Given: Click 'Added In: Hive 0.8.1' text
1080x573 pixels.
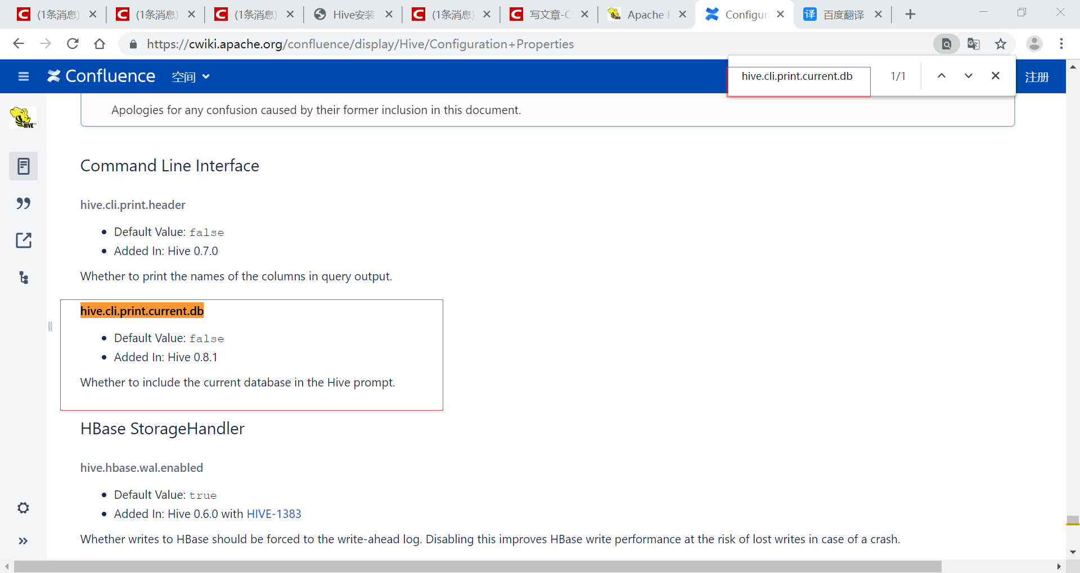Looking at the screenshot, I should coord(166,357).
